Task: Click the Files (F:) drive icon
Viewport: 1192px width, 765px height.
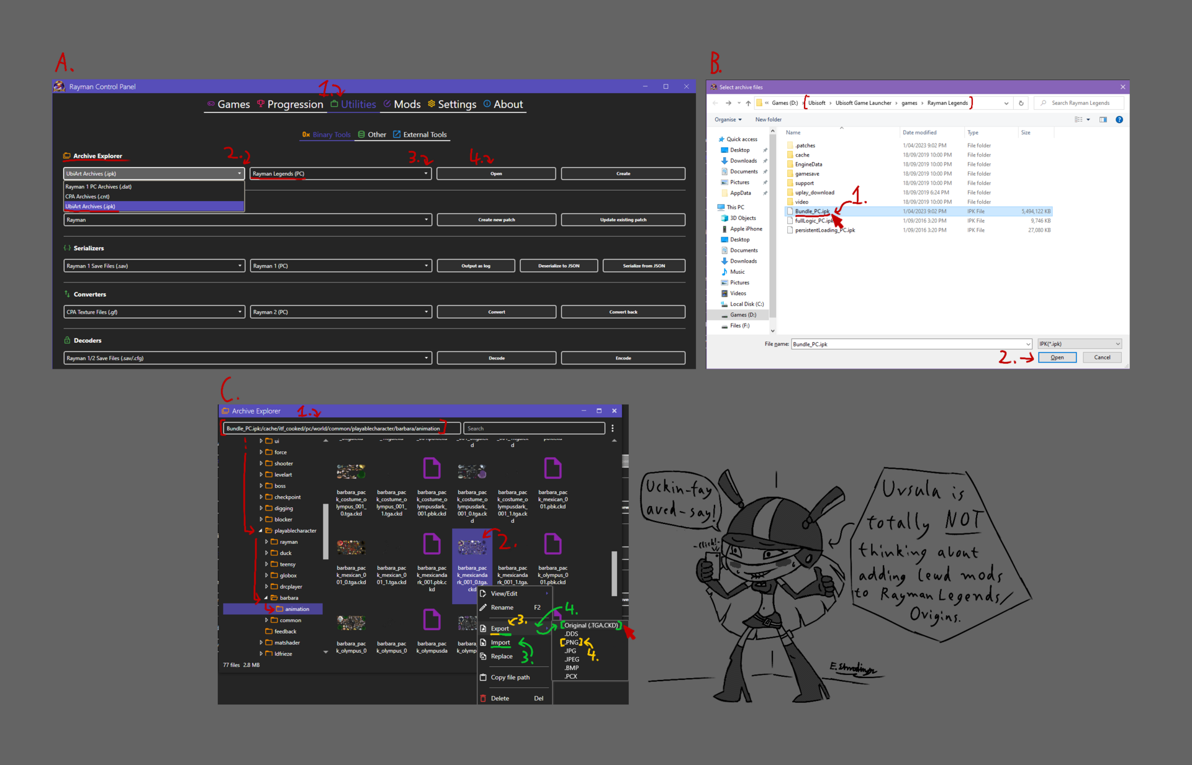Action: [724, 326]
